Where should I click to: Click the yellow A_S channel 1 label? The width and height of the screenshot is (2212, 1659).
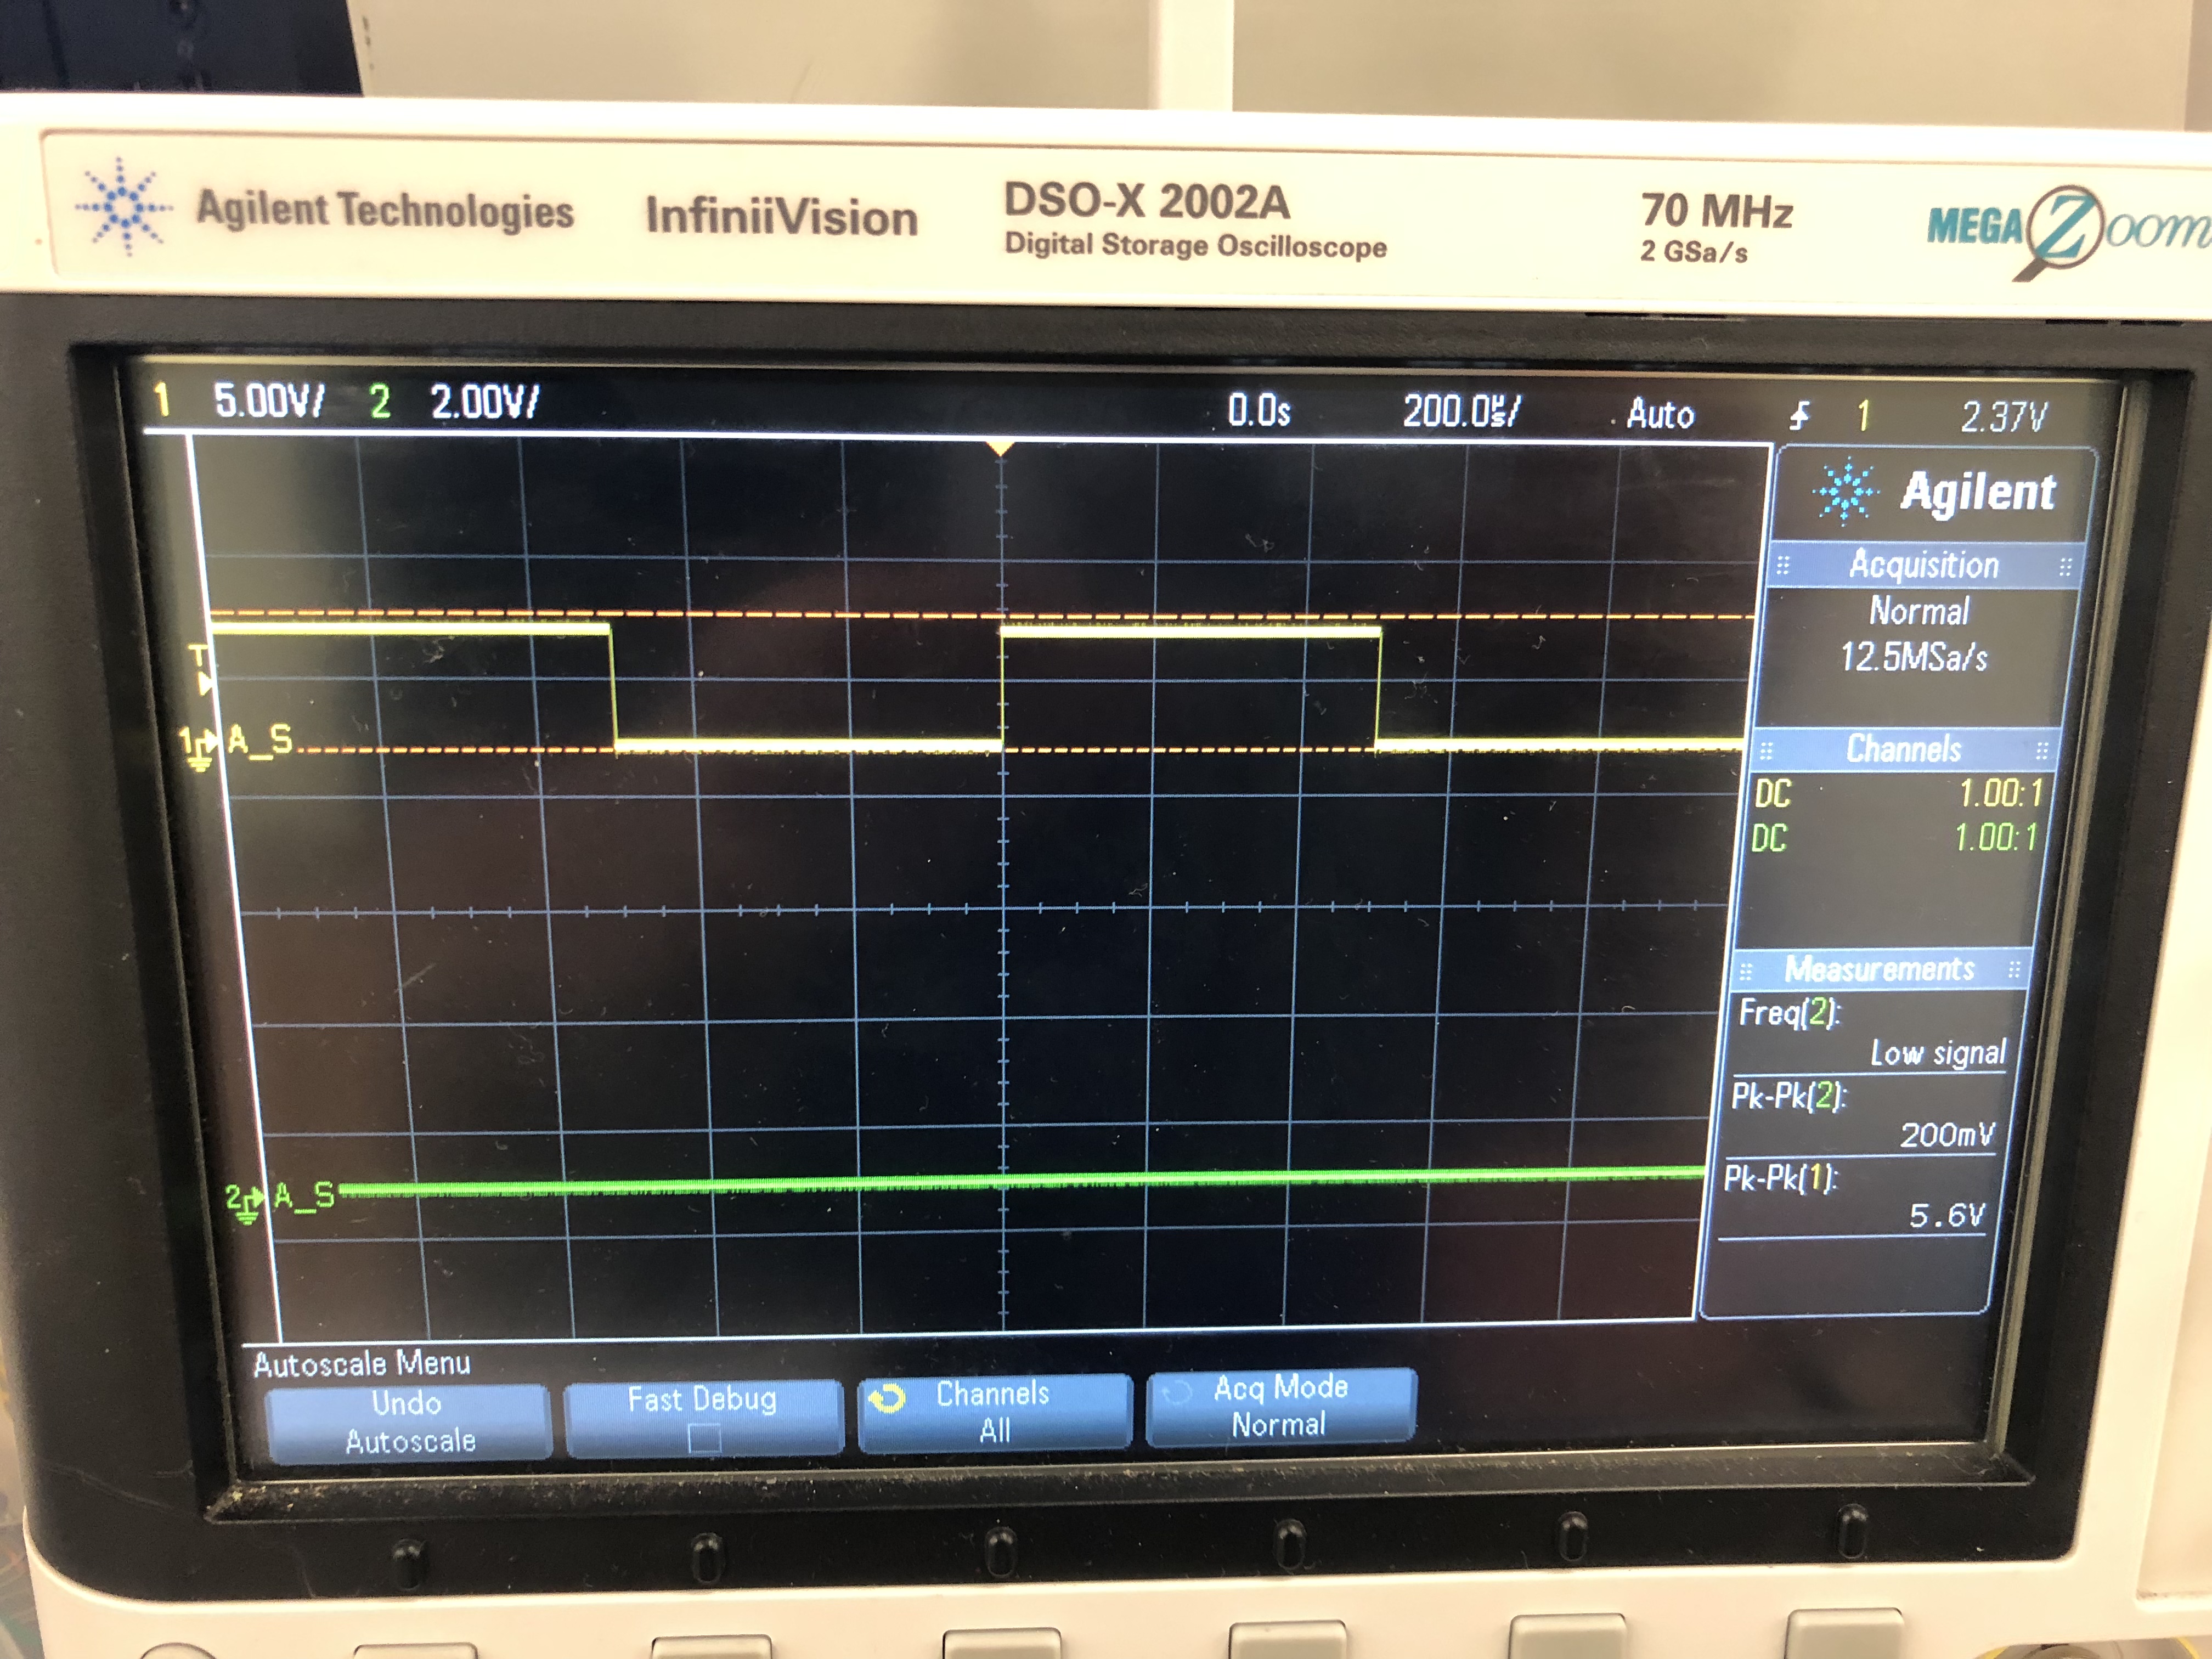[x=260, y=740]
